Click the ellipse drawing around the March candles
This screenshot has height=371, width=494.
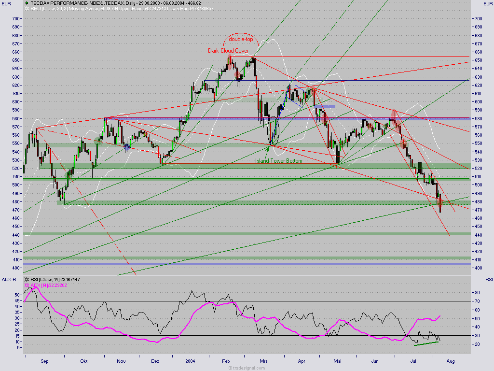(274, 131)
